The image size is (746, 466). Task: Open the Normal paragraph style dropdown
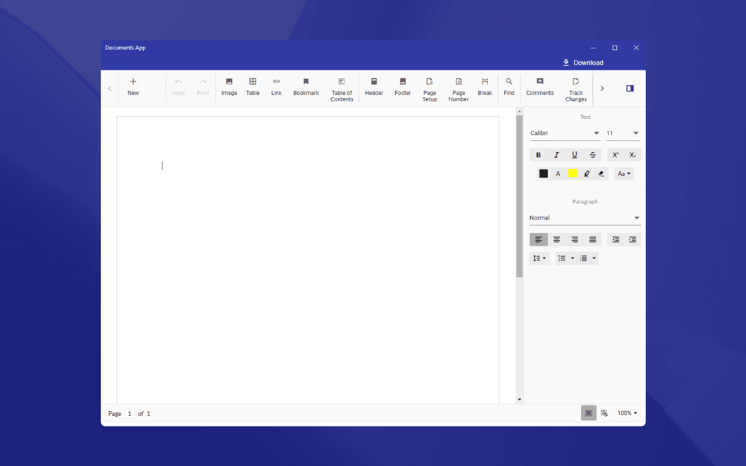[x=585, y=217]
